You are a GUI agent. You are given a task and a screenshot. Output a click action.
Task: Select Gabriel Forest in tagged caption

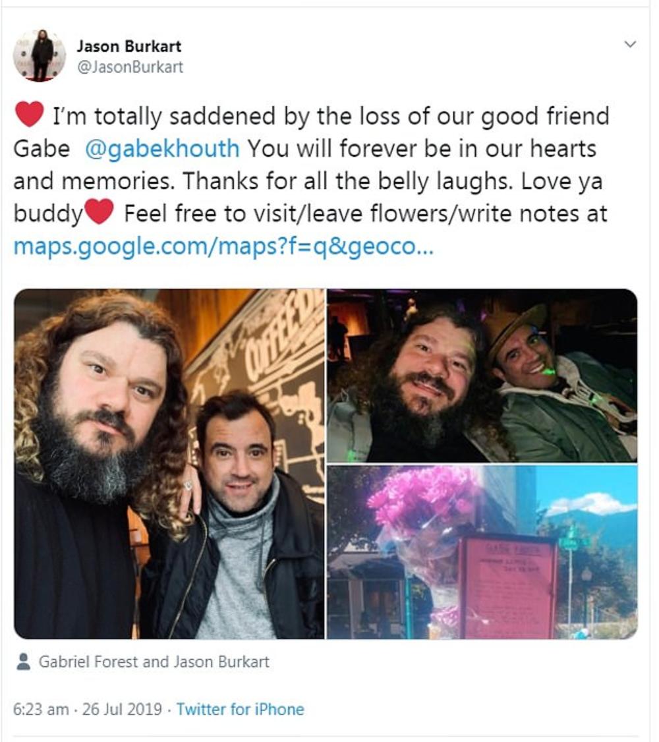coord(88,662)
